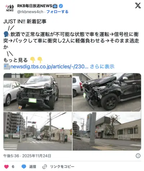Screen dimensions: 144x171
Task: Click the 返信 reply label
Action: point(32,167)
